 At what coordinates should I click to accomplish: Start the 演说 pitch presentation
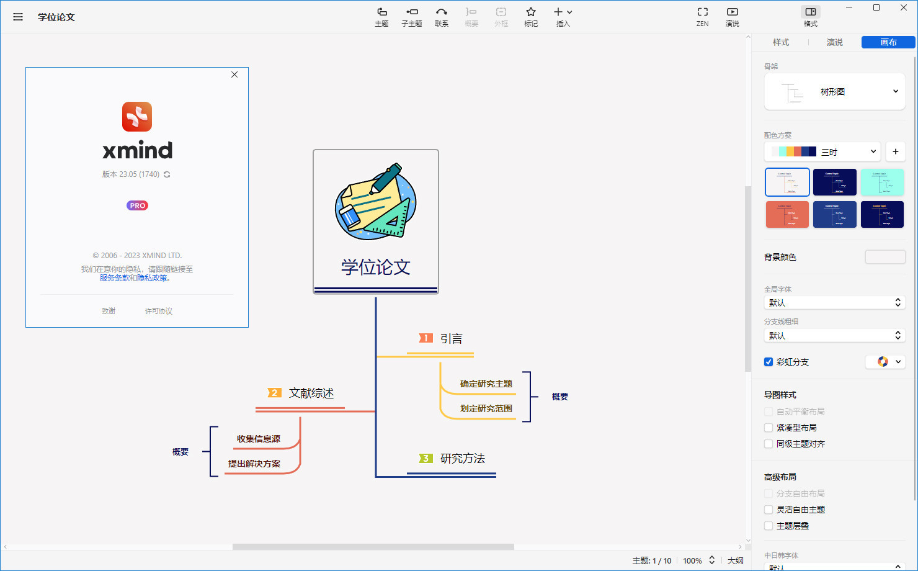point(733,17)
